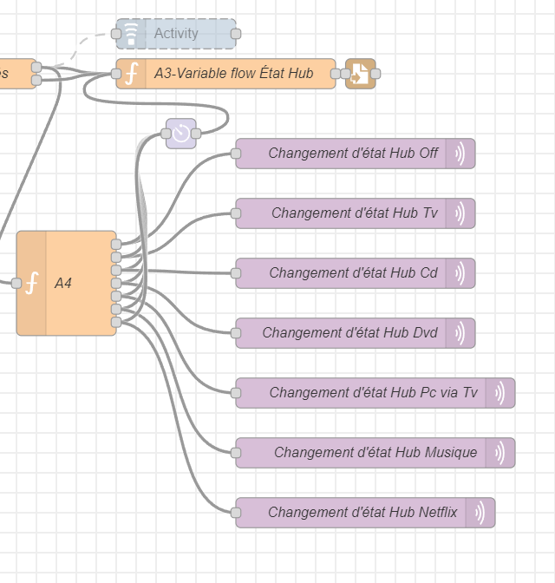Click the signal icon on the Hub Off node

460,154
